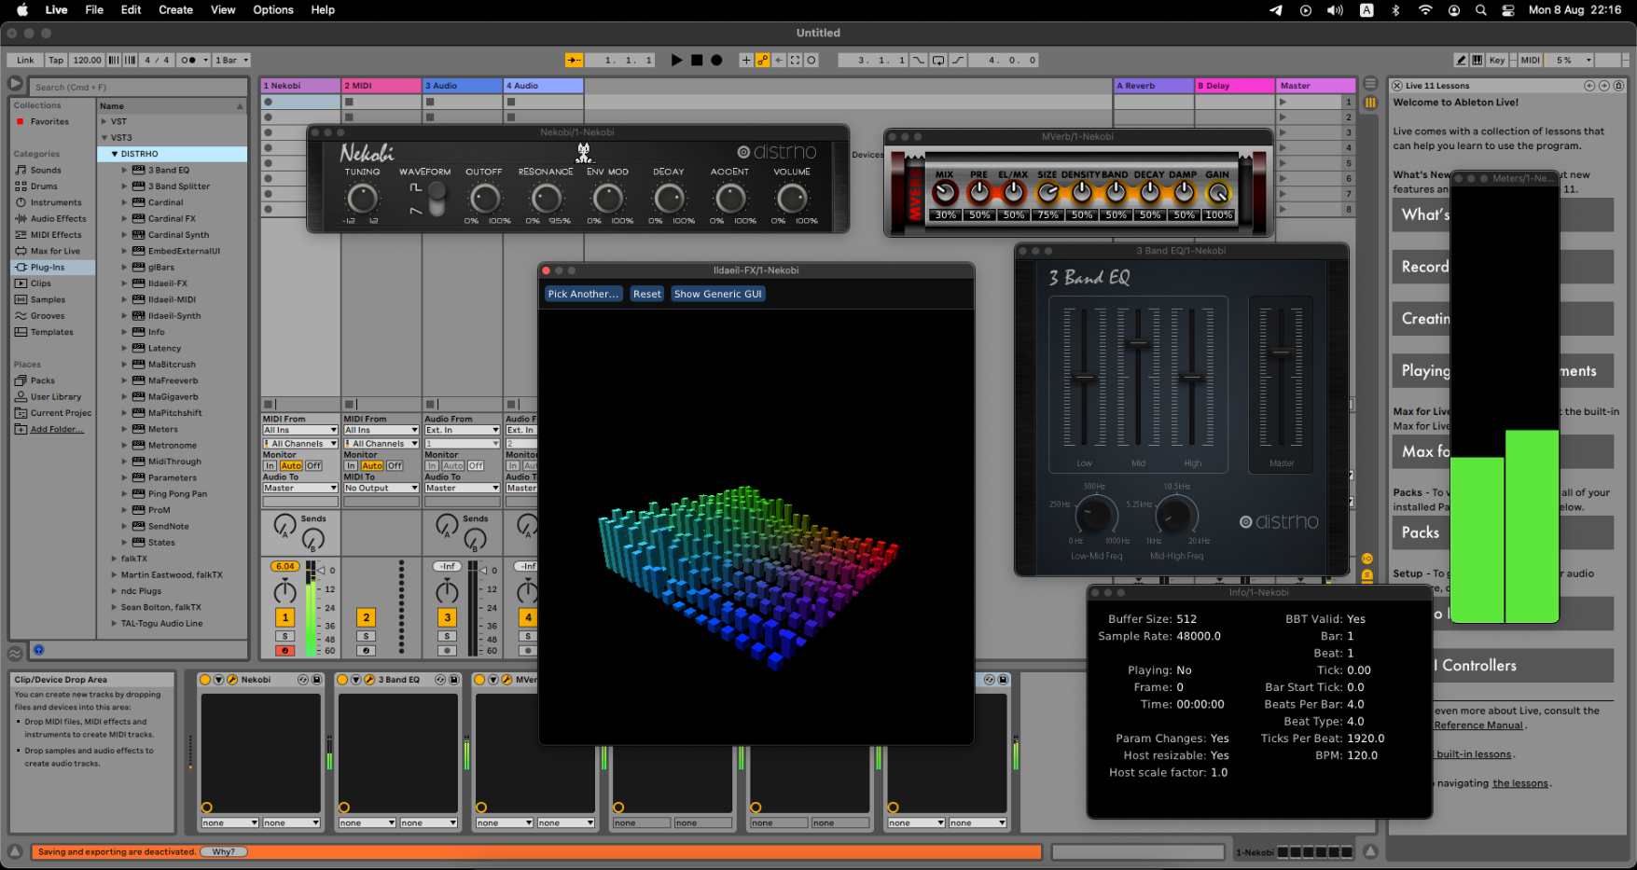This screenshot has height=870, width=1637.
Task: Toggle track 1 activator button
Action: click(285, 617)
